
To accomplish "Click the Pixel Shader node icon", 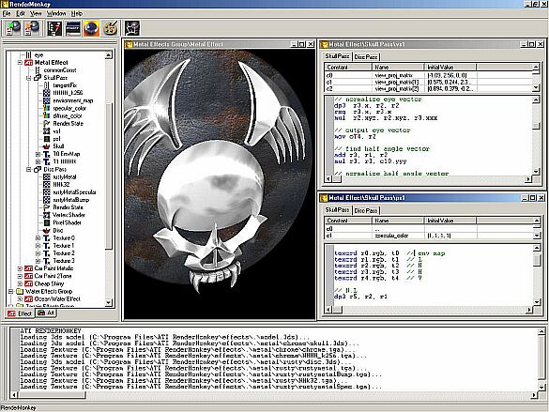I will 47,222.
